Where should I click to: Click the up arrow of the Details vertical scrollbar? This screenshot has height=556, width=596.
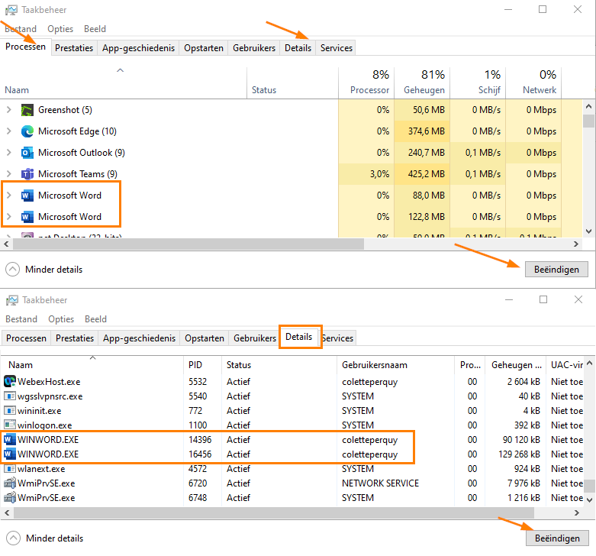(590, 364)
